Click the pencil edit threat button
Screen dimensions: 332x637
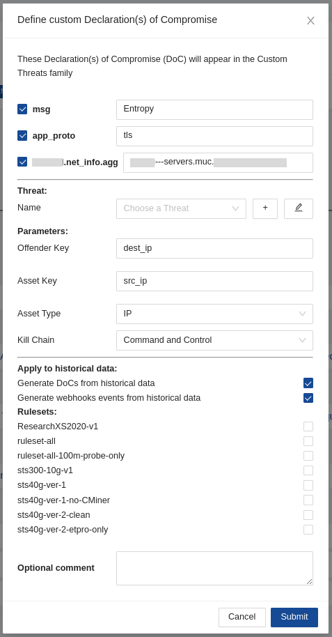click(x=299, y=208)
